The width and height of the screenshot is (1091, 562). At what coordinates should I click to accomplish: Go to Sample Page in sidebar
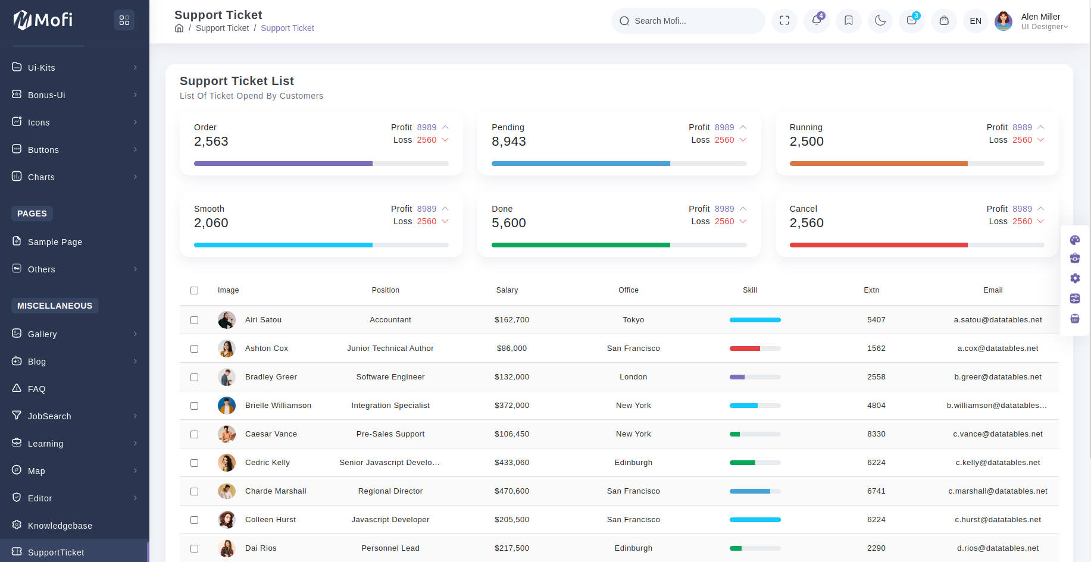(55, 242)
